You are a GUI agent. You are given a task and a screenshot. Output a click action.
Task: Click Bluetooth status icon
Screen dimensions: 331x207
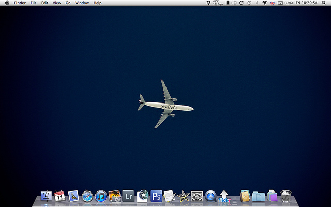click(257, 3)
